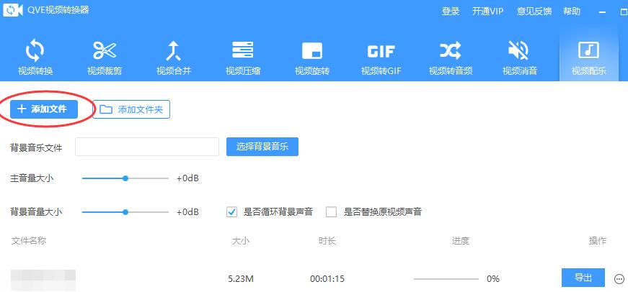Click the 背景音量大小 slider handle

(x=125, y=212)
